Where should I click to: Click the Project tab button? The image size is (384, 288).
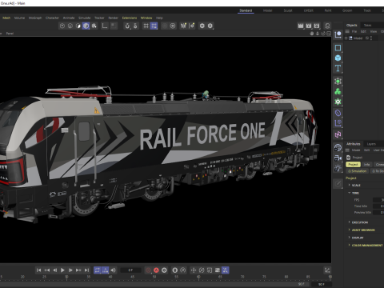tap(353, 165)
